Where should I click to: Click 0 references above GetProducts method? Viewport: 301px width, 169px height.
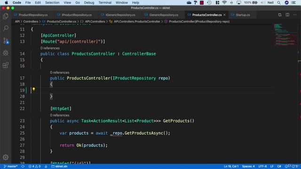[60, 115]
